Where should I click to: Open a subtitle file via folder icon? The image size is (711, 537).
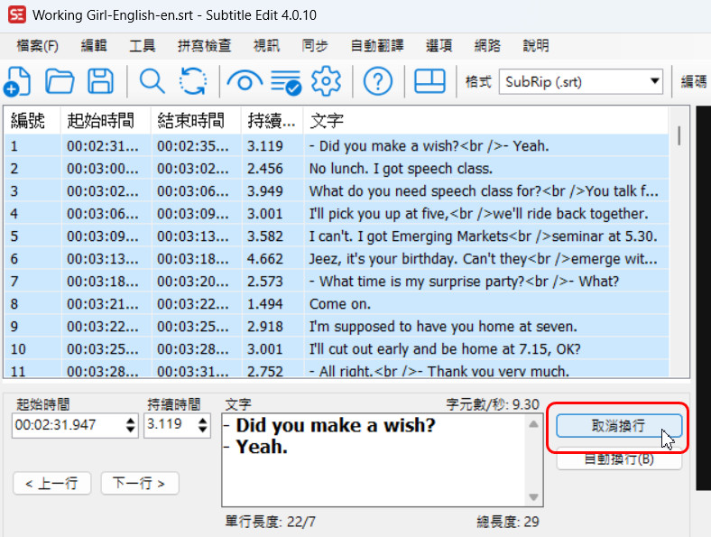(x=60, y=82)
